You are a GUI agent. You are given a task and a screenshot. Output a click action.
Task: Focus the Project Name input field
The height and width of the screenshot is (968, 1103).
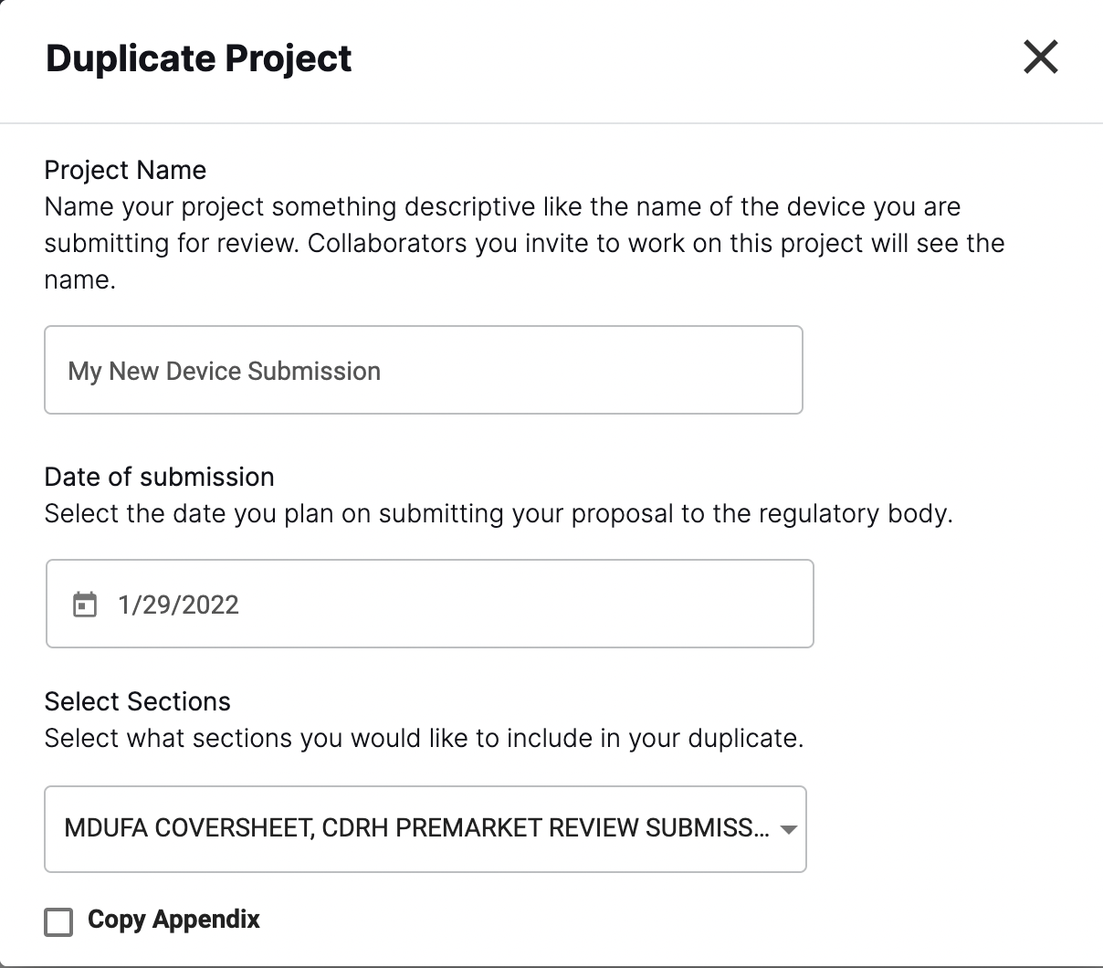tap(424, 370)
